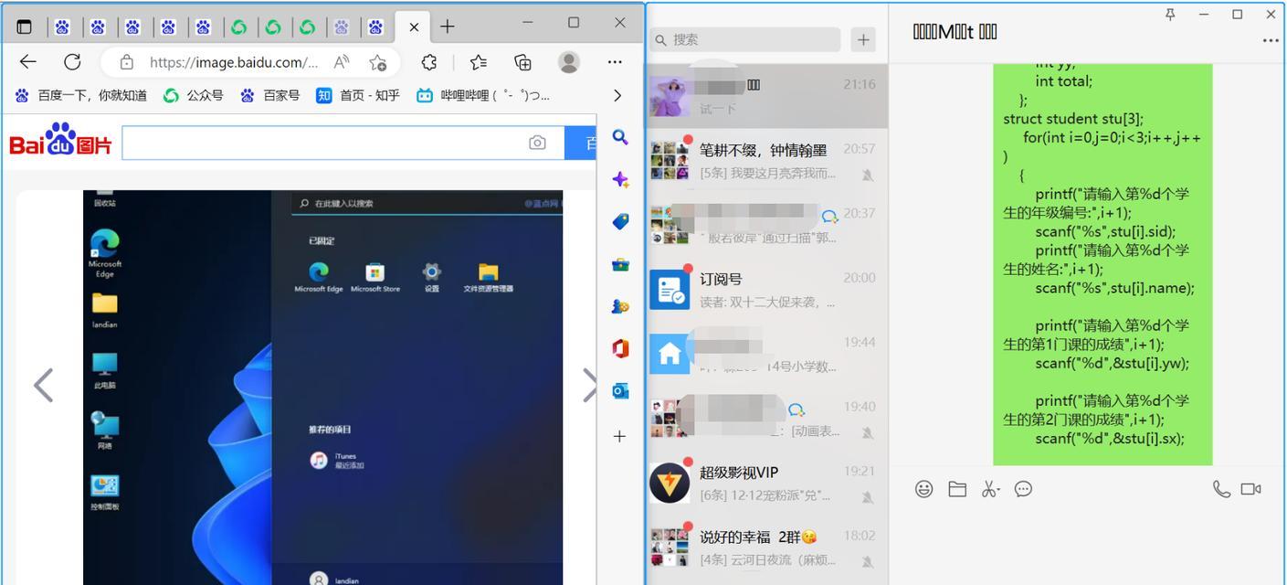
Task: Open the Edge tab actions menu
Action: 25,27
